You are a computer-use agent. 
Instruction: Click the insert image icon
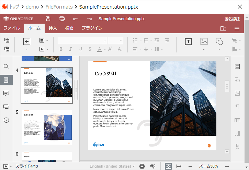(x=204, y=41)
